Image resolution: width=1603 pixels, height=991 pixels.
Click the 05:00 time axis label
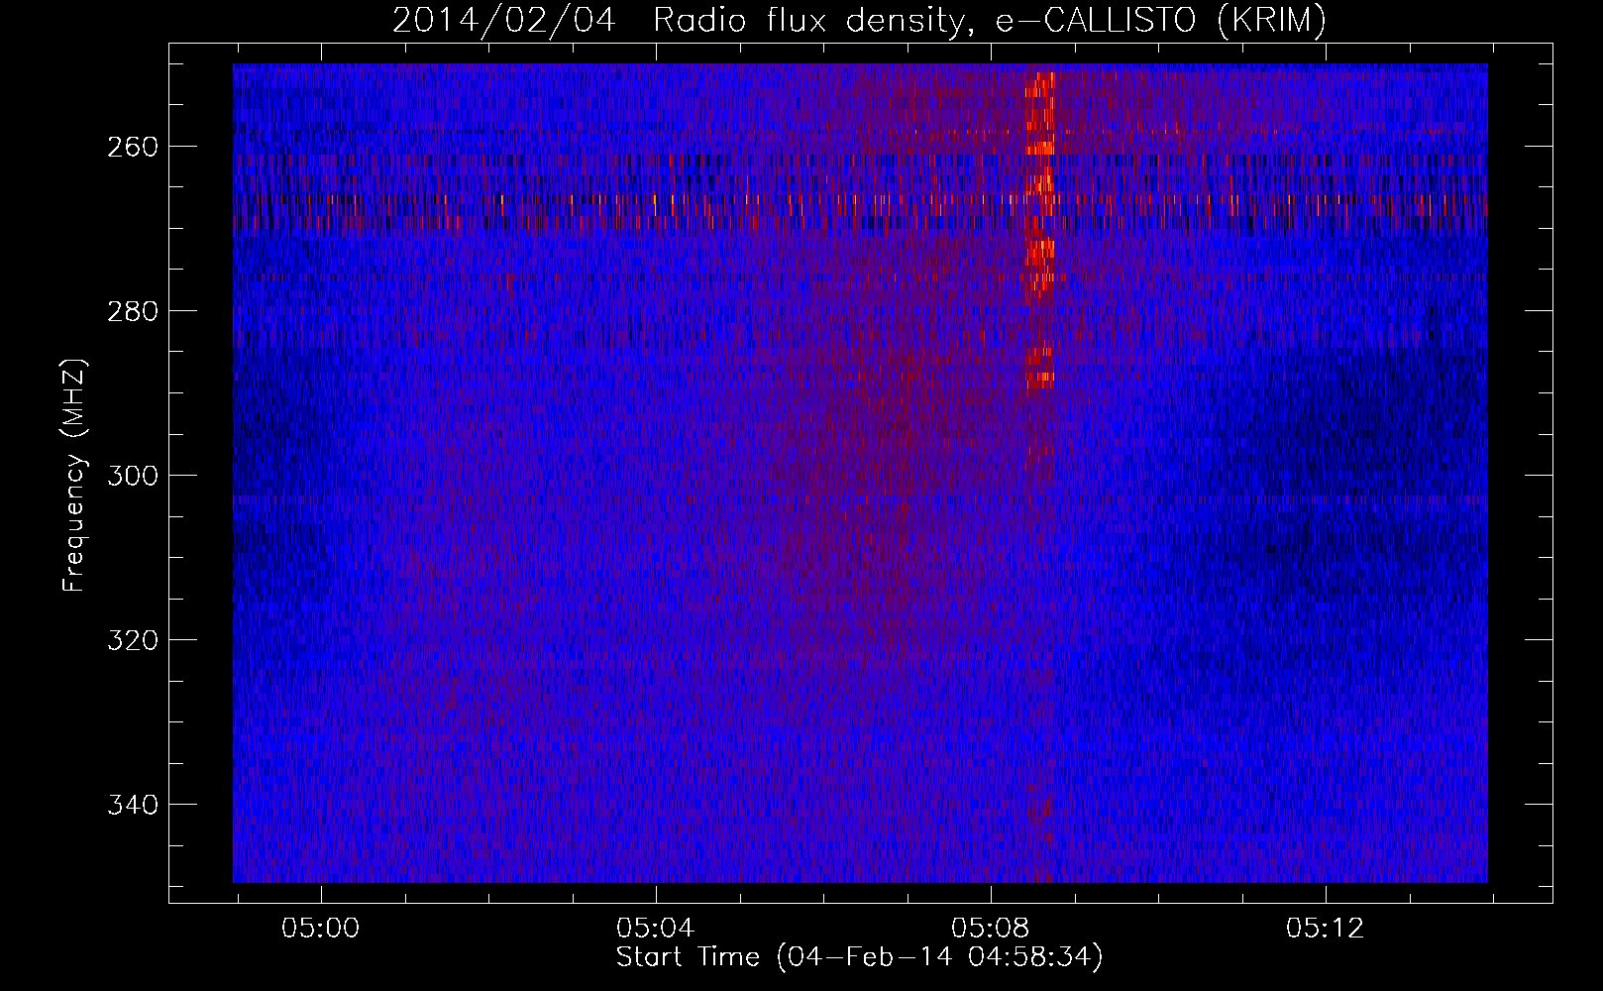pos(320,929)
